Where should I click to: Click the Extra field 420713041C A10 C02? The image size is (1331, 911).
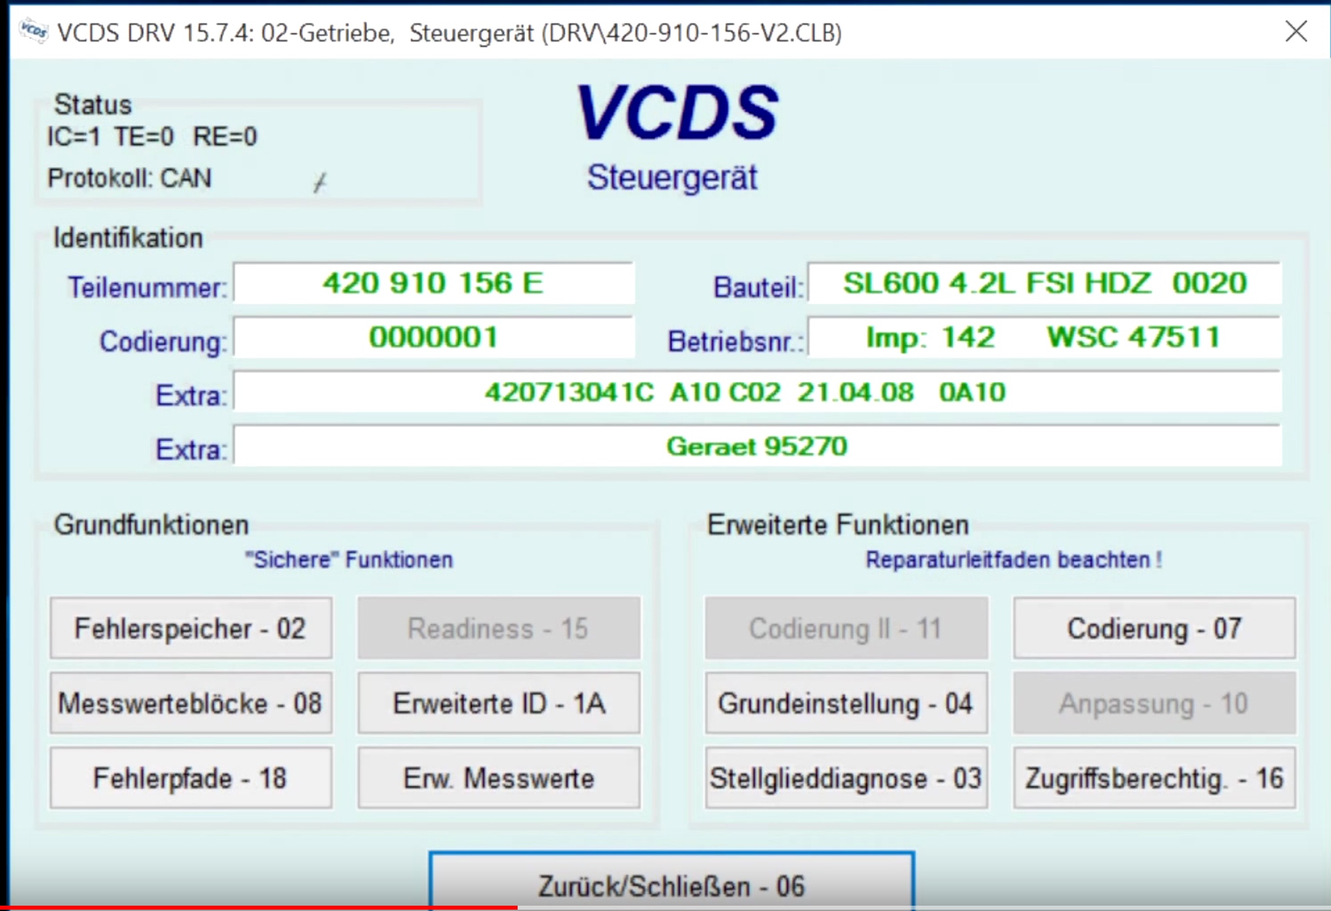[x=757, y=392]
